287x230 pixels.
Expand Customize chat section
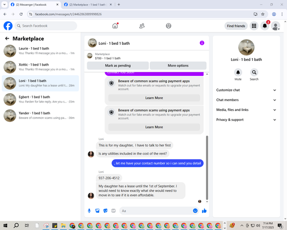[x=246, y=90]
